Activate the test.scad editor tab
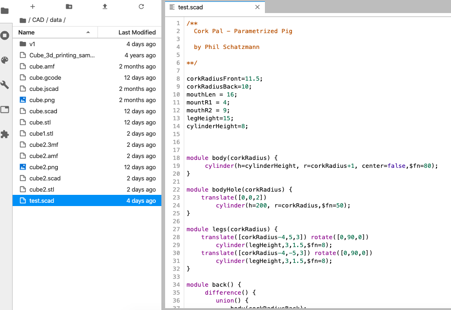 click(x=215, y=7)
